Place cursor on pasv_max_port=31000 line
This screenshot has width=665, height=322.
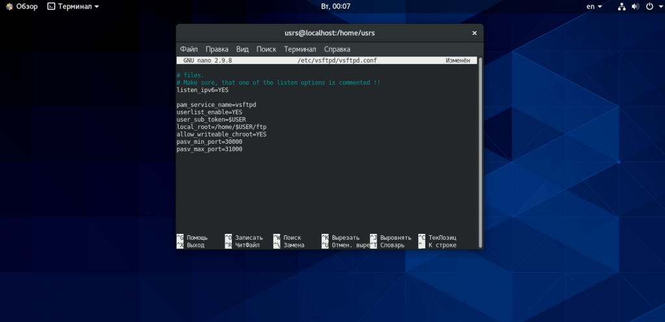click(210, 150)
